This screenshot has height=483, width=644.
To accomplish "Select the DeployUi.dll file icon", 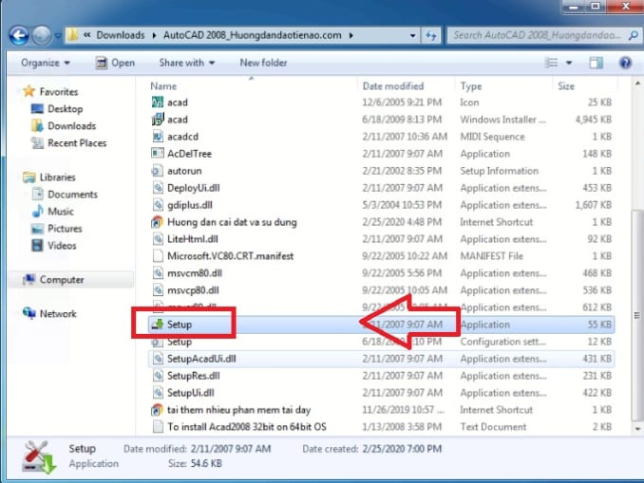I will [158, 188].
